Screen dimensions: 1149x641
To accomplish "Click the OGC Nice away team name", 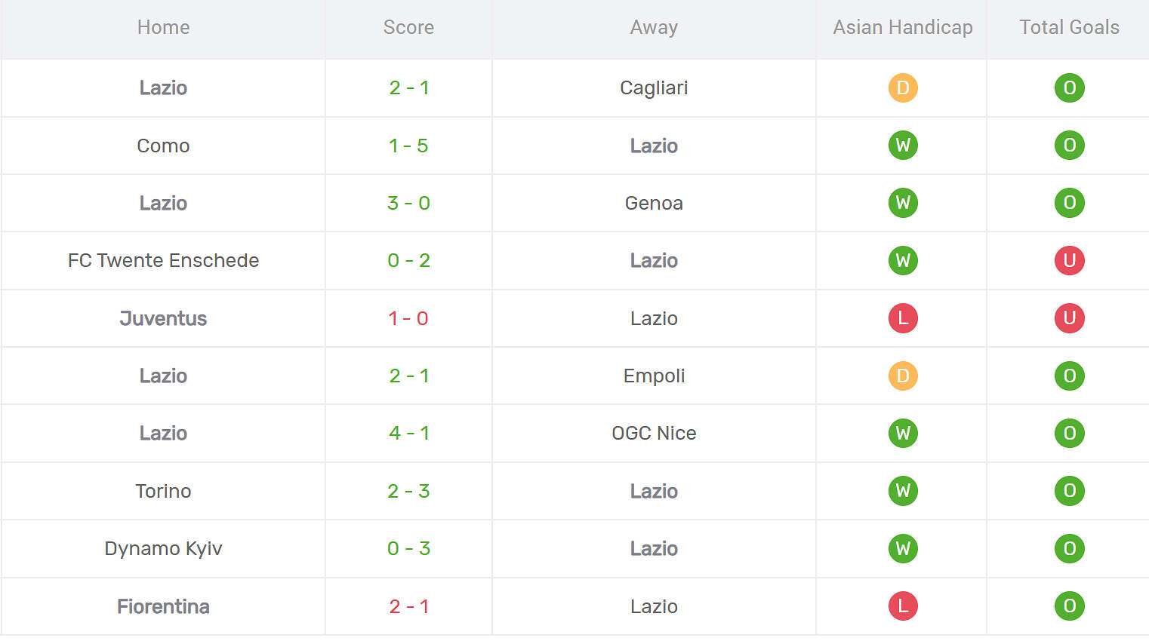I will [654, 433].
